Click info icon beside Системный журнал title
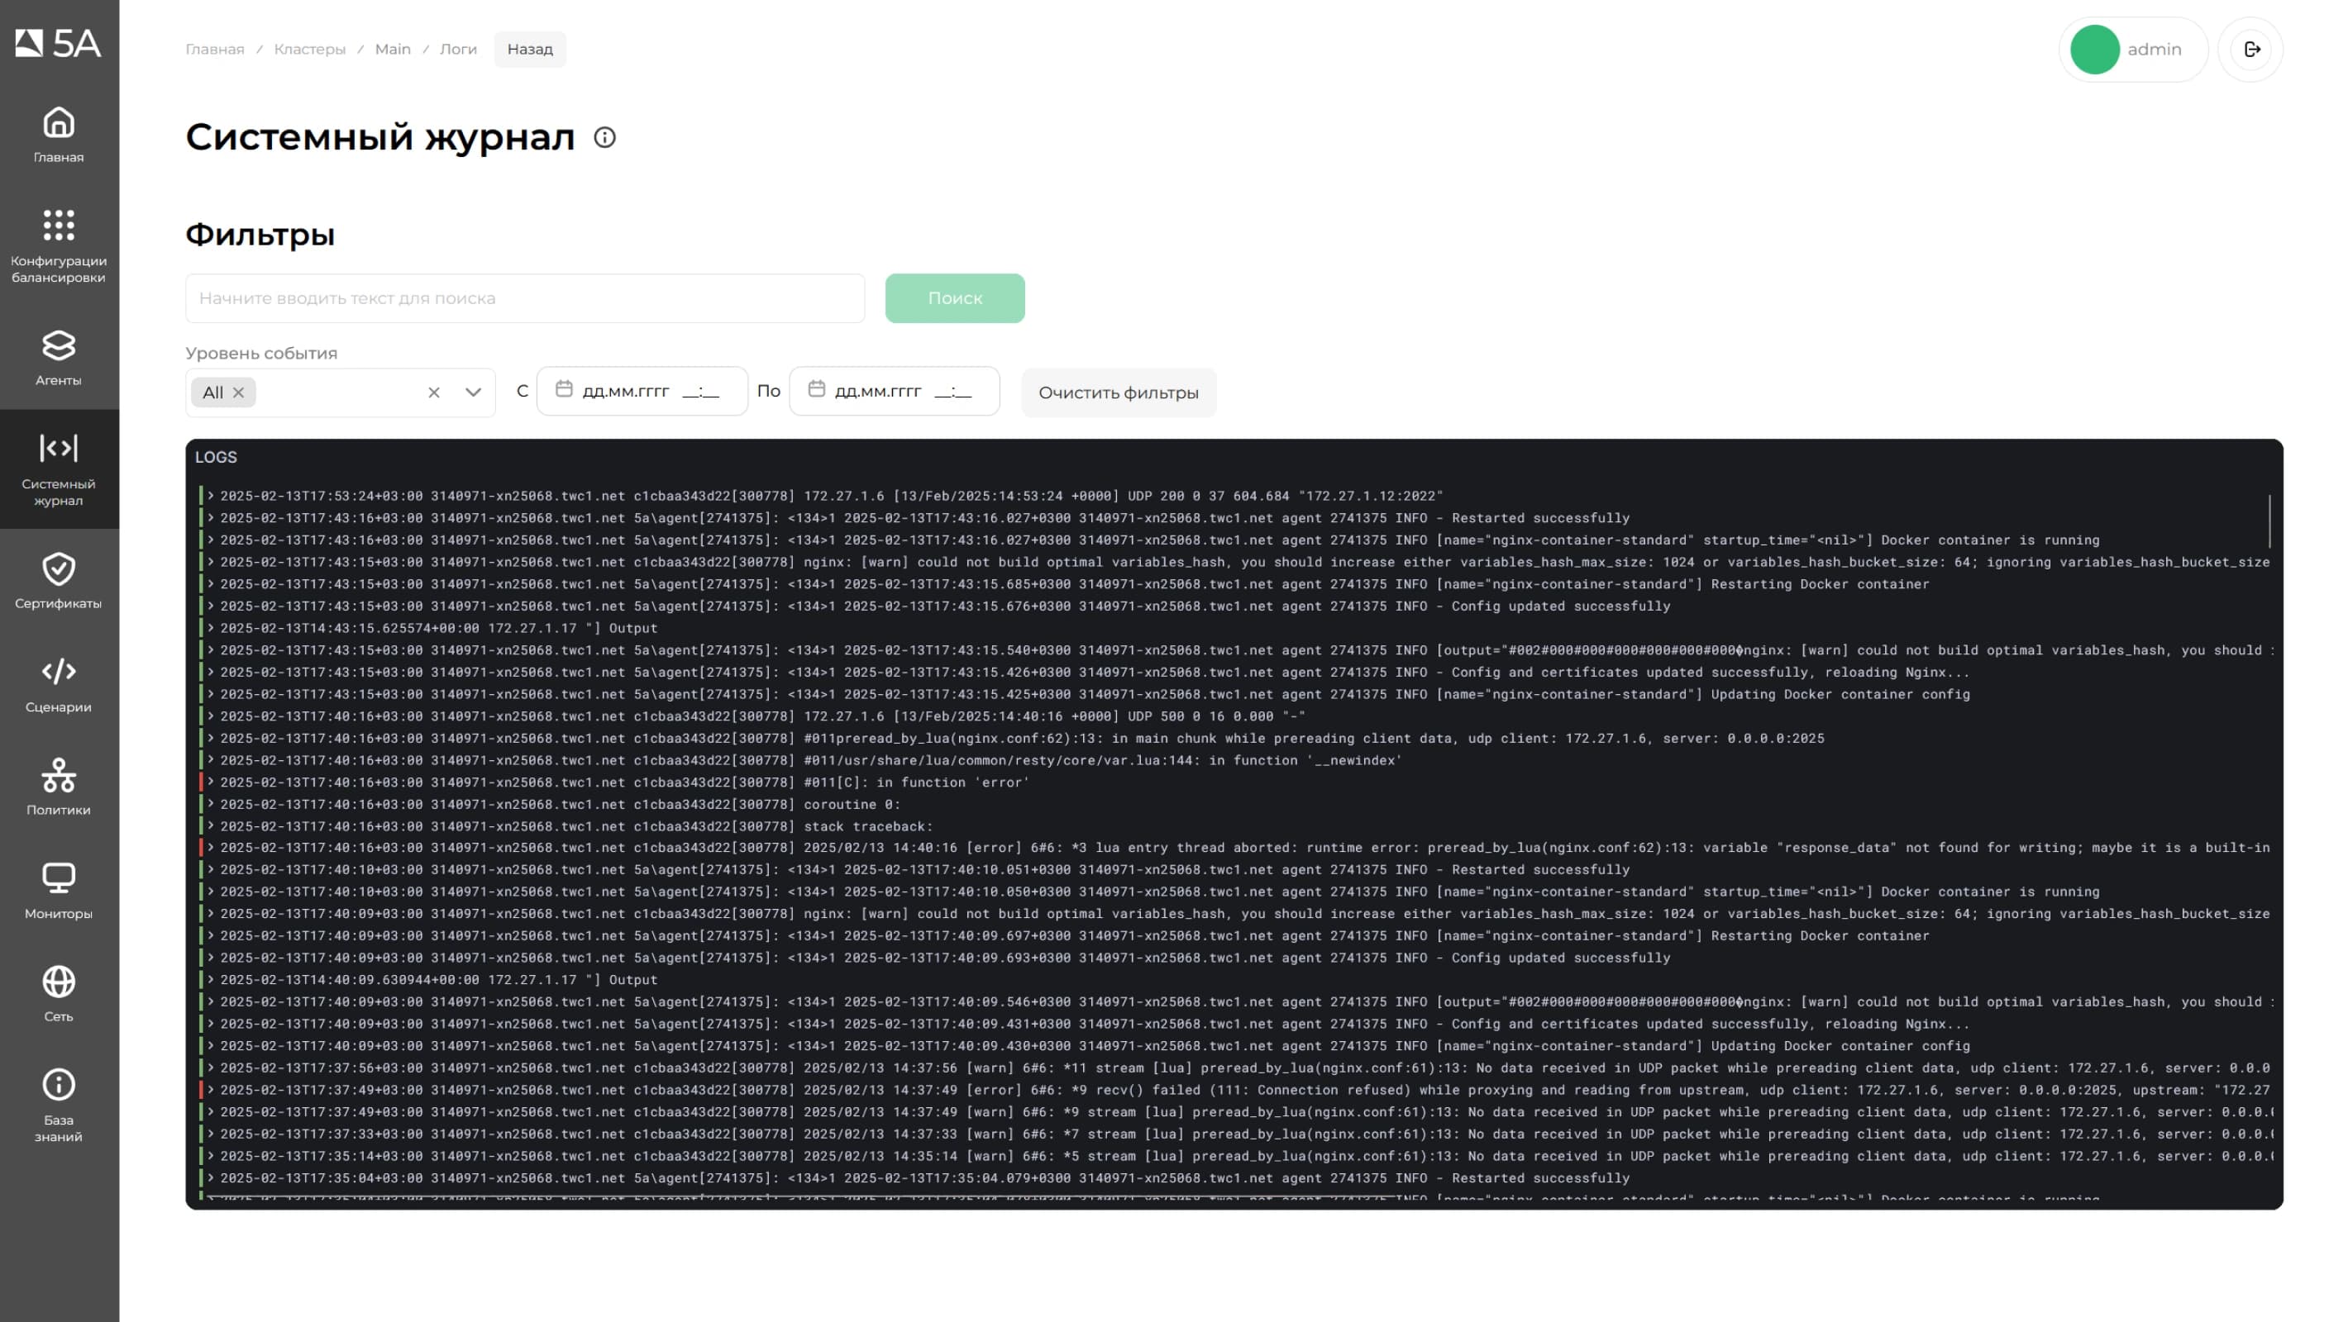The image size is (2348, 1322). point(604,138)
